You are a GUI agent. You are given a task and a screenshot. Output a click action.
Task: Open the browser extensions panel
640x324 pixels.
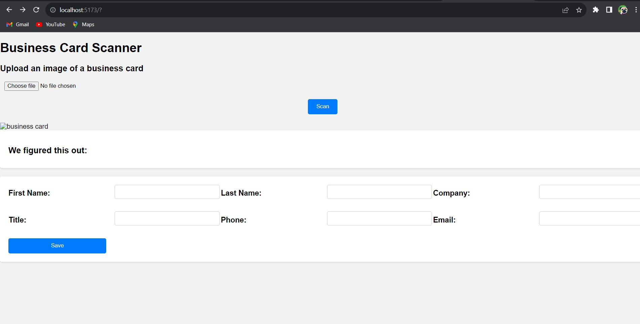596,10
